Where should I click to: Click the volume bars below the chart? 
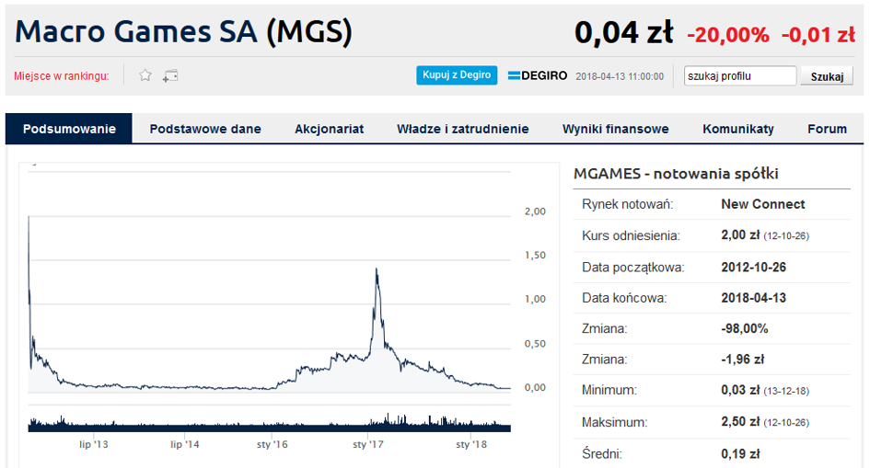click(x=267, y=424)
